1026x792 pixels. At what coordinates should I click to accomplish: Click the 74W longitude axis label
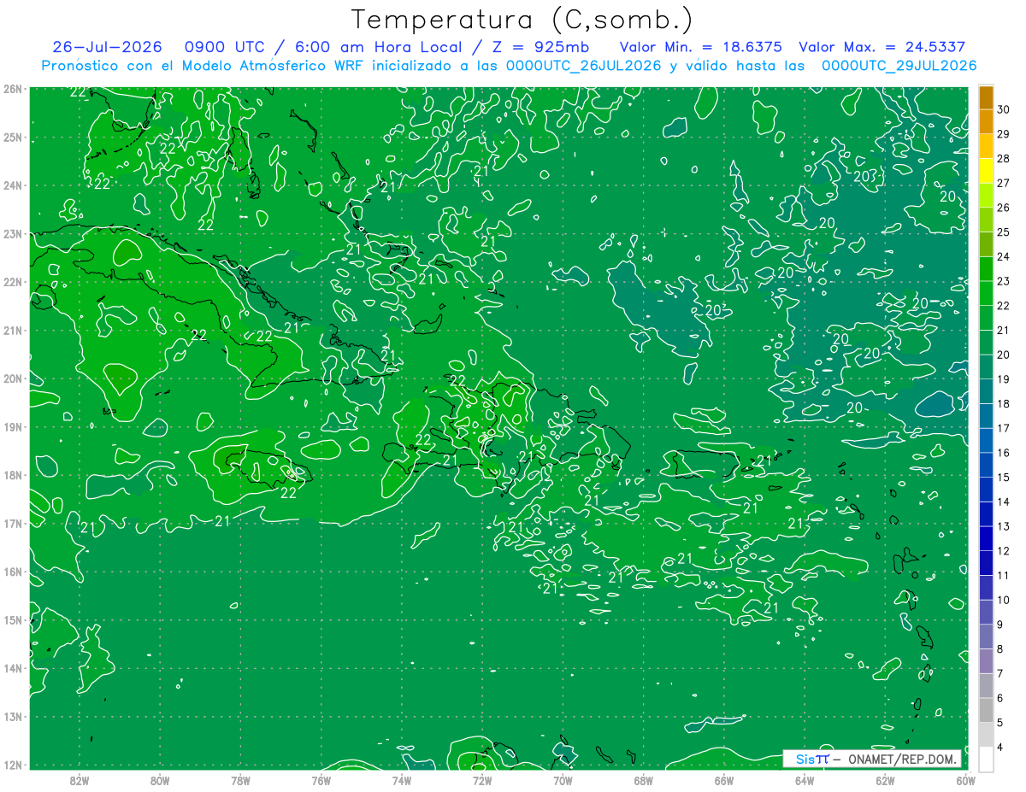[401, 780]
